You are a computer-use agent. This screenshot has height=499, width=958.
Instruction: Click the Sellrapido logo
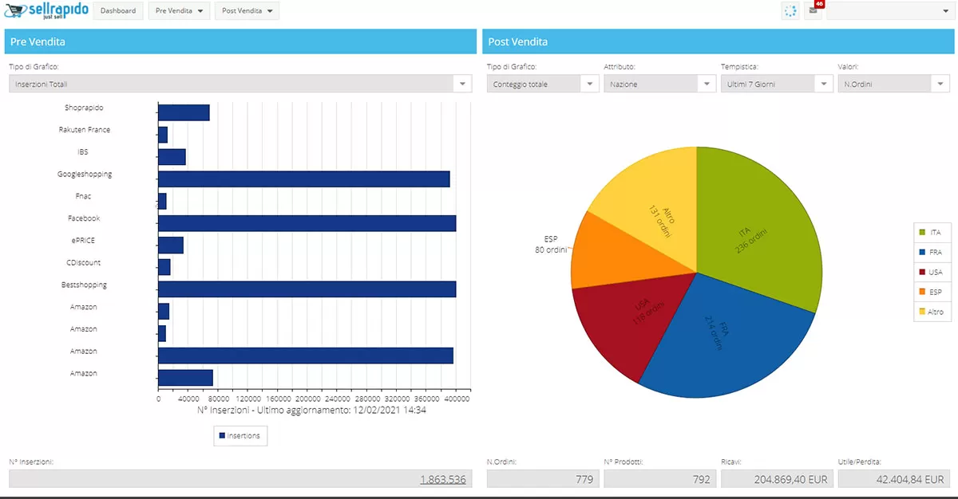click(x=46, y=11)
